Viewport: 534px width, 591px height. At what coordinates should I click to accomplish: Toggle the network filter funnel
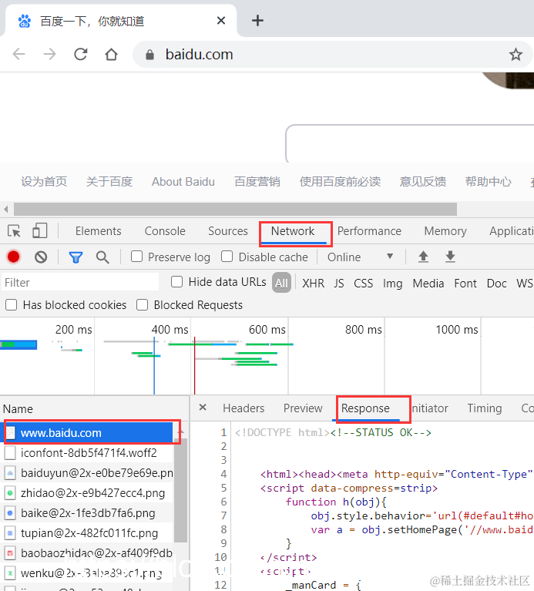(76, 257)
